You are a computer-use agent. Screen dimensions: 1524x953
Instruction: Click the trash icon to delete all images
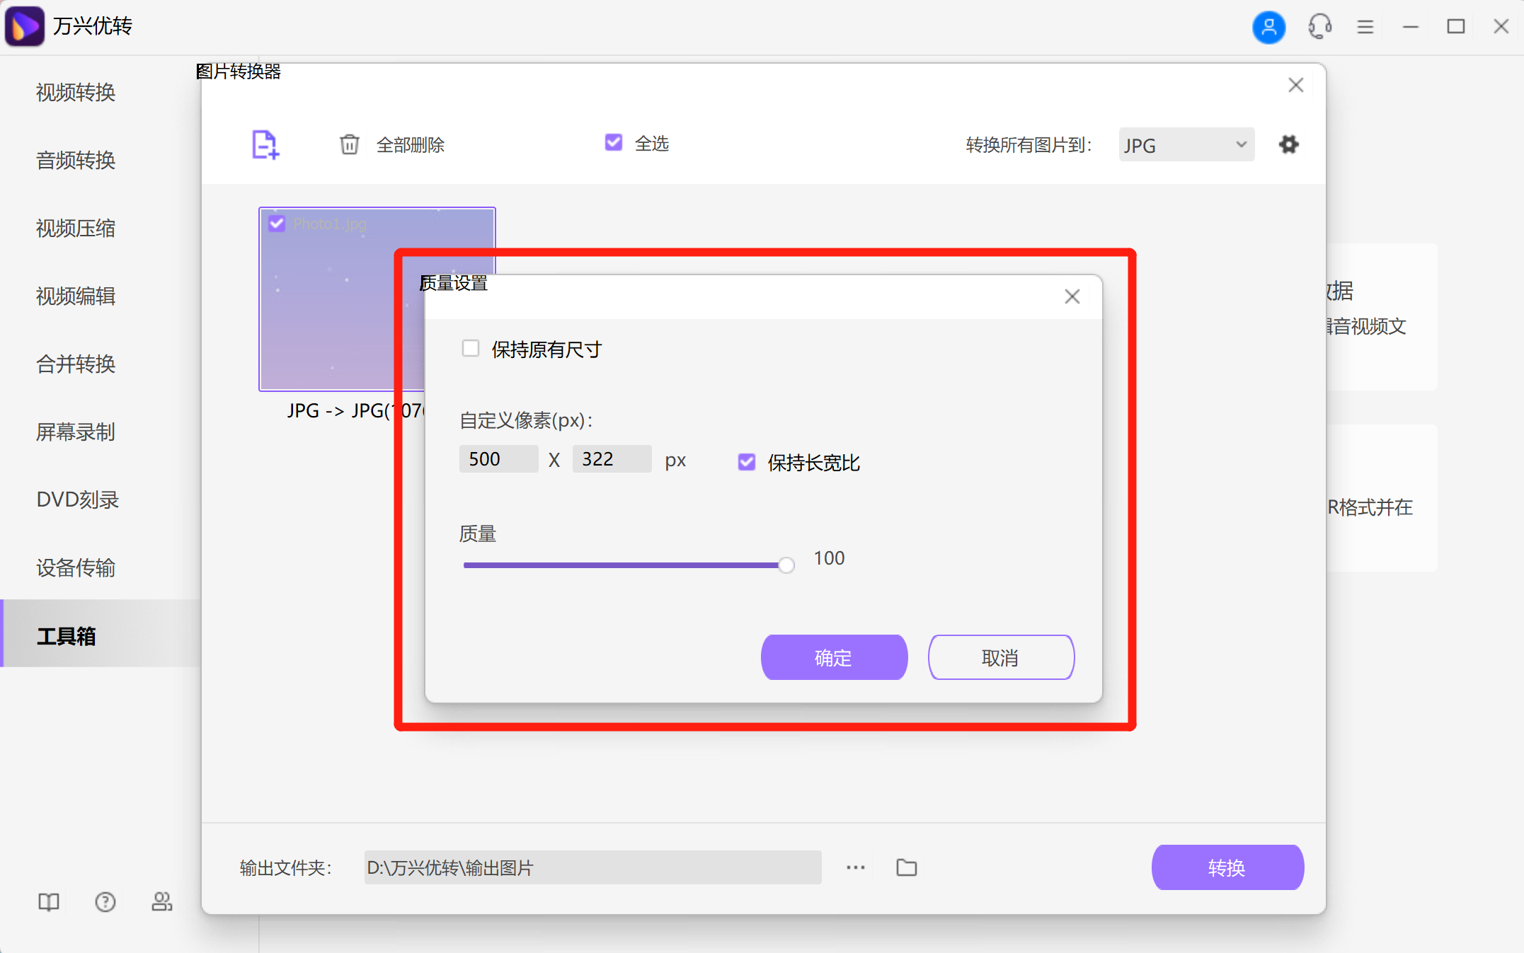350,144
